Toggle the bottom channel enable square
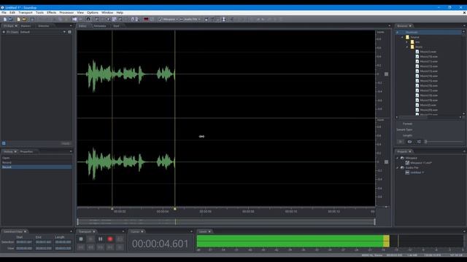 pos(386,162)
